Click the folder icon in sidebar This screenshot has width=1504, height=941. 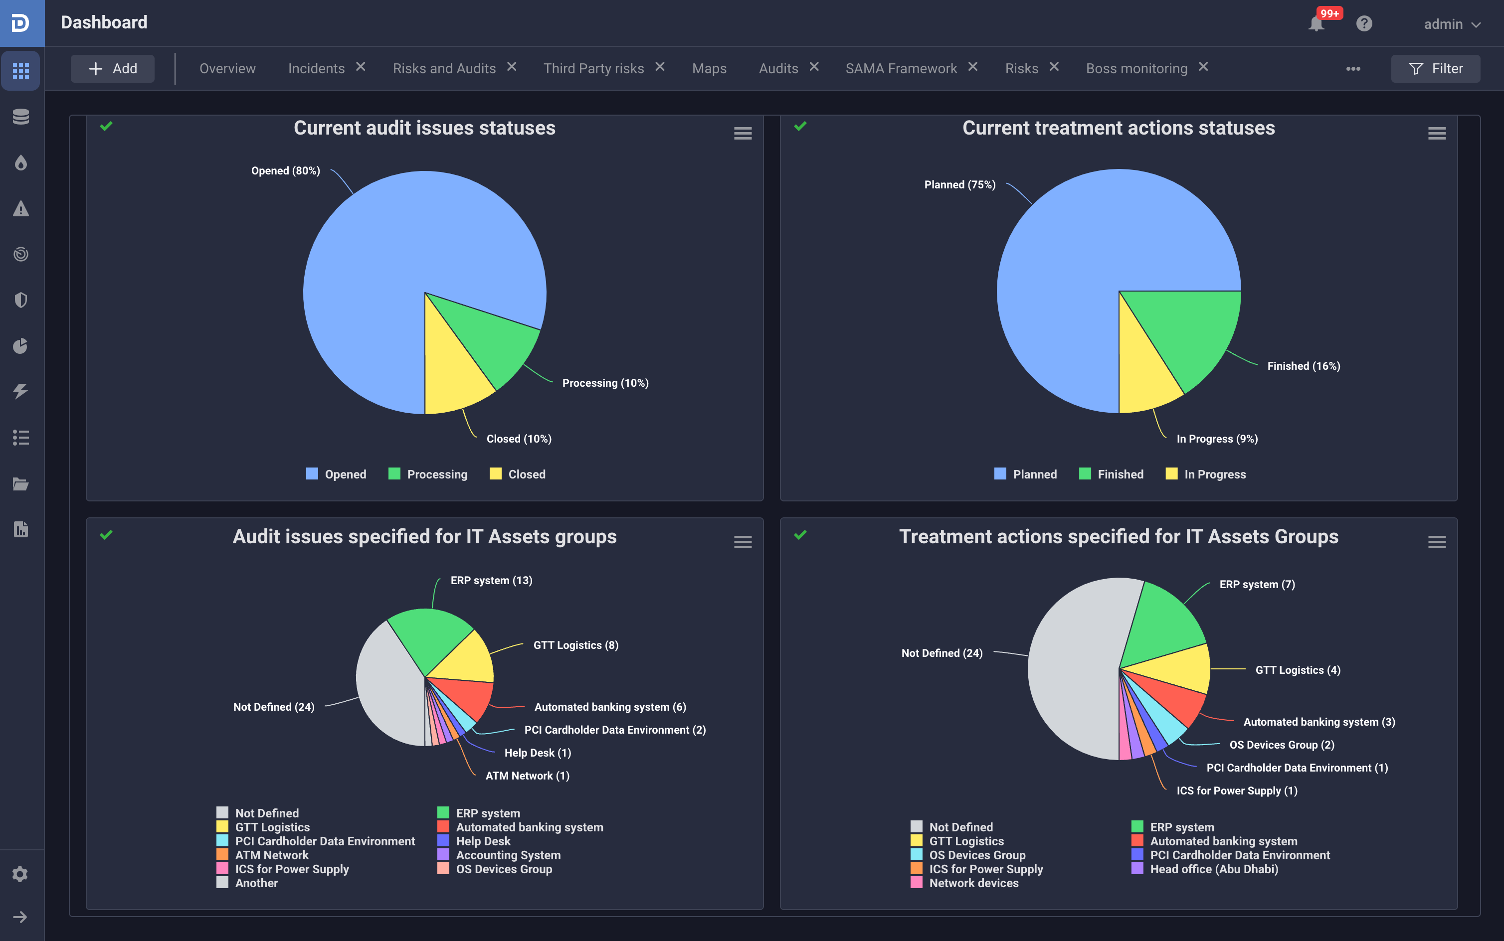click(21, 483)
